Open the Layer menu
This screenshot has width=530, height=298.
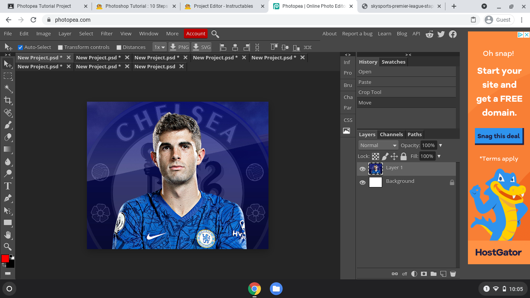pos(65,34)
